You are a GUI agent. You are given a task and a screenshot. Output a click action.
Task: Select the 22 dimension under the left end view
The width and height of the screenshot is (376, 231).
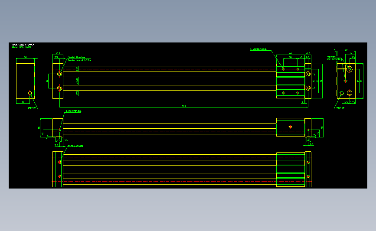tap(23, 102)
